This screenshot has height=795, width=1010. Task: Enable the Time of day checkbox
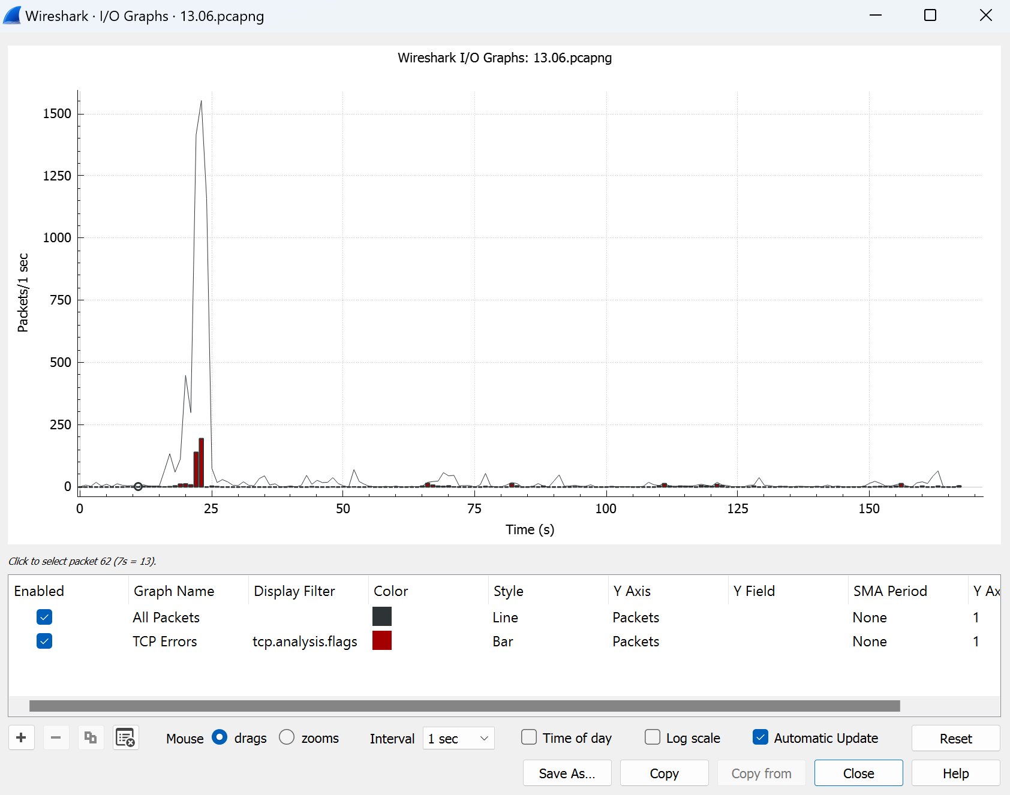point(529,737)
